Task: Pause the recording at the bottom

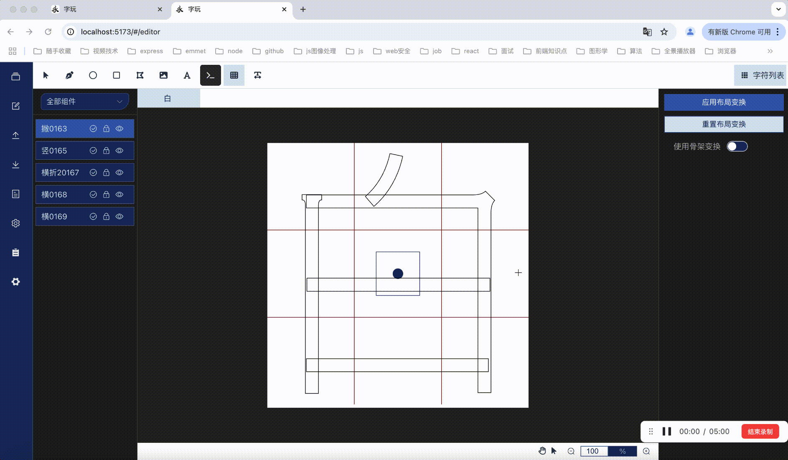Action: pyautogui.click(x=667, y=431)
